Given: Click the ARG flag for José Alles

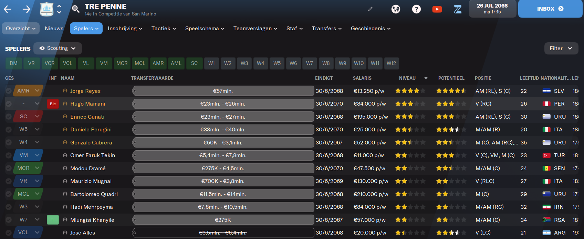Looking at the screenshot, I should click(546, 233).
